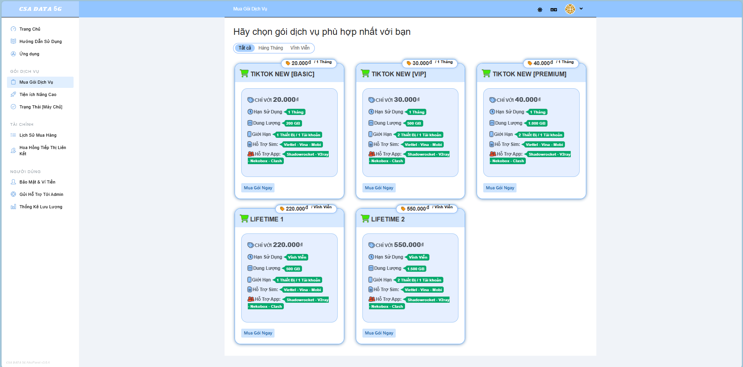743x367 pixels.
Task: Expand the user account dropdown arrow
Action: tap(581, 9)
